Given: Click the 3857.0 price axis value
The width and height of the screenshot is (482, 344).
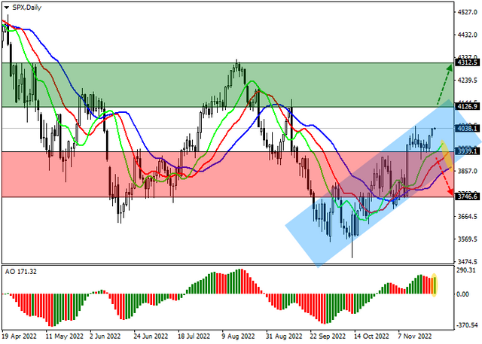Looking at the screenshot, I should tap(467, 171).
